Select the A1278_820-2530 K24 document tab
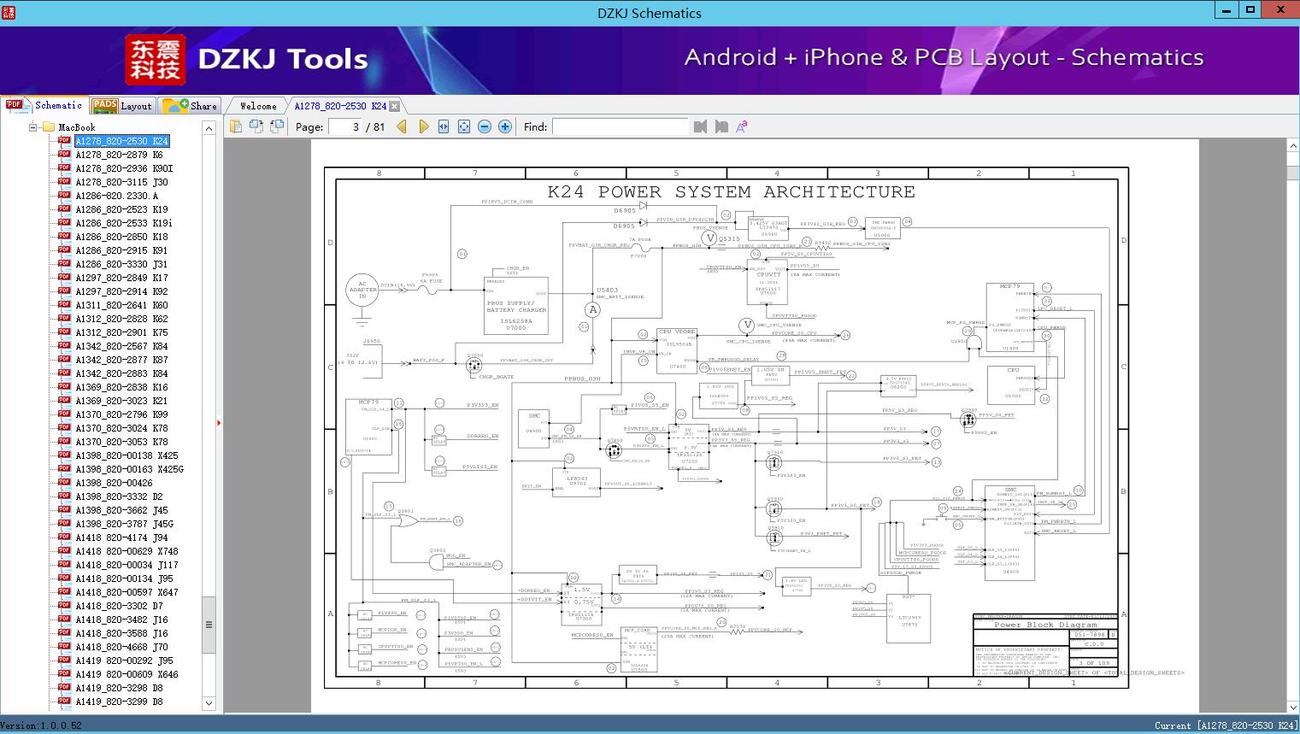Image resolution: width=1300 pixels, height=734 pixels. (340, 106)
